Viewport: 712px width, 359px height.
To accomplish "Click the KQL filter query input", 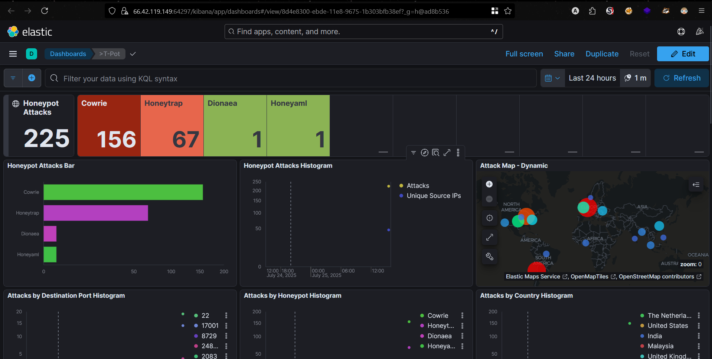I will 290,78.
